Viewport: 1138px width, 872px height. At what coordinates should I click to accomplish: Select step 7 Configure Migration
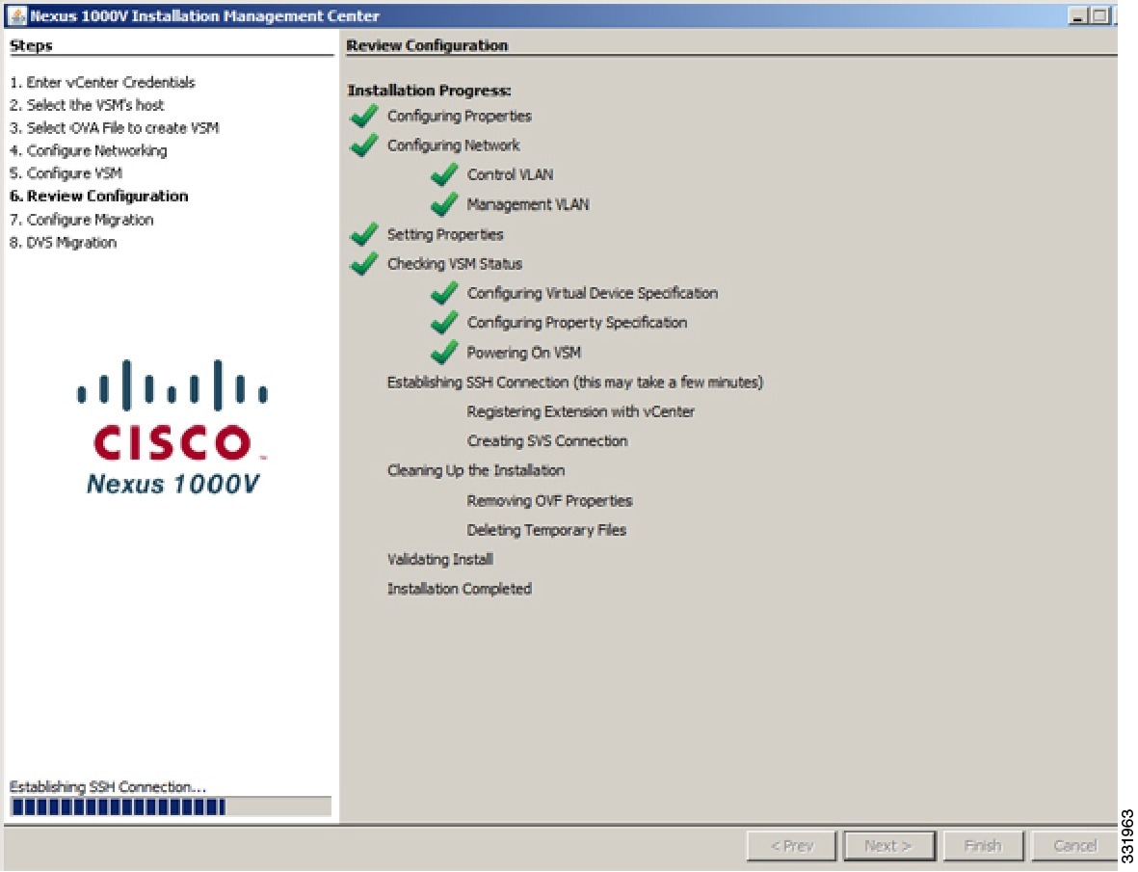click(81, 219)
